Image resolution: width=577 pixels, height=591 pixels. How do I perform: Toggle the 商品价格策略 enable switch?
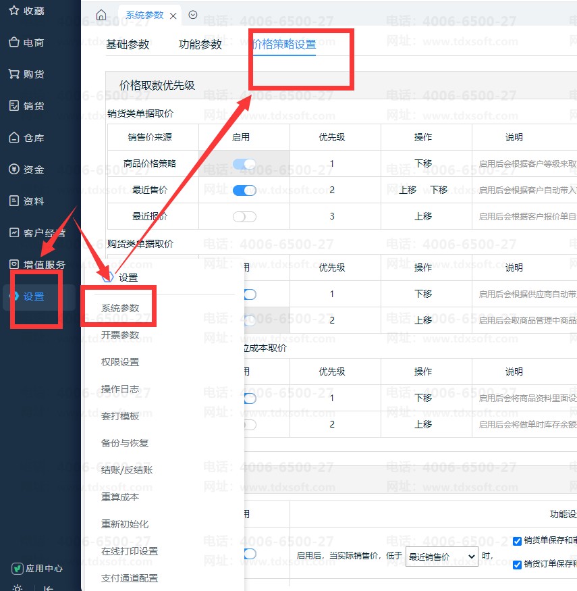coord(244,163)
